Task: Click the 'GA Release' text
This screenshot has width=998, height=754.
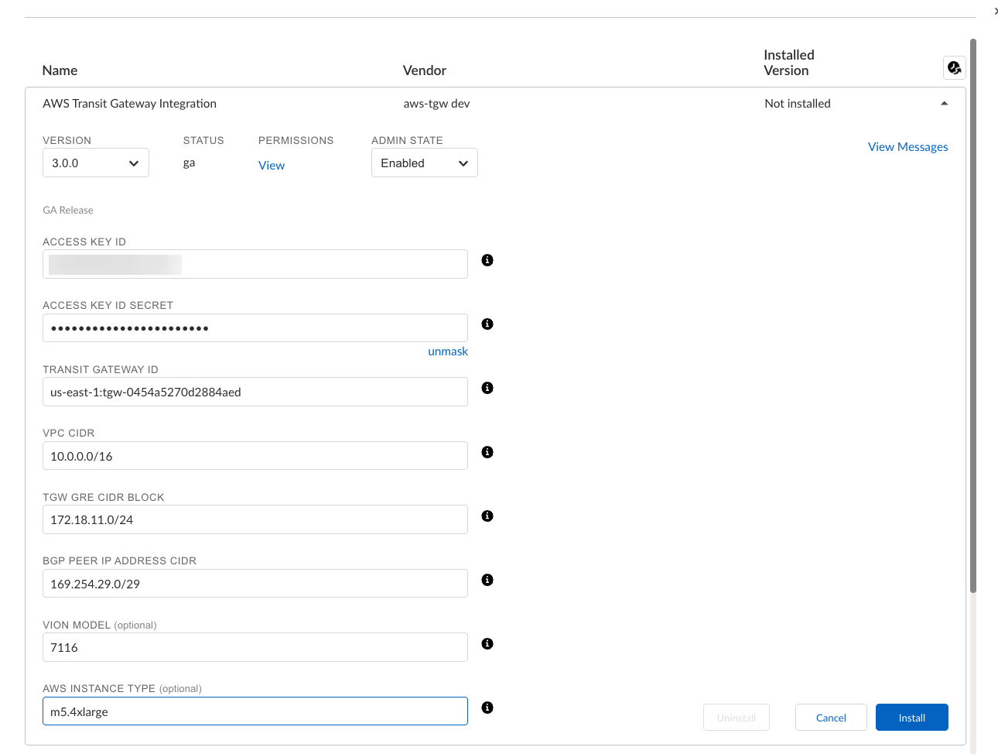Action: point(68,210)
